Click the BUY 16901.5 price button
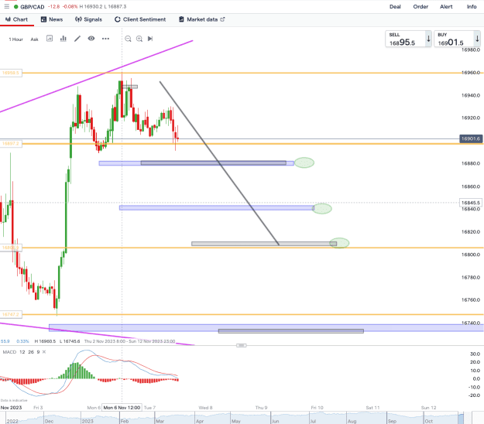Viewport: 484px width, 424px height. pyautogui.click(x=457, y=39)
